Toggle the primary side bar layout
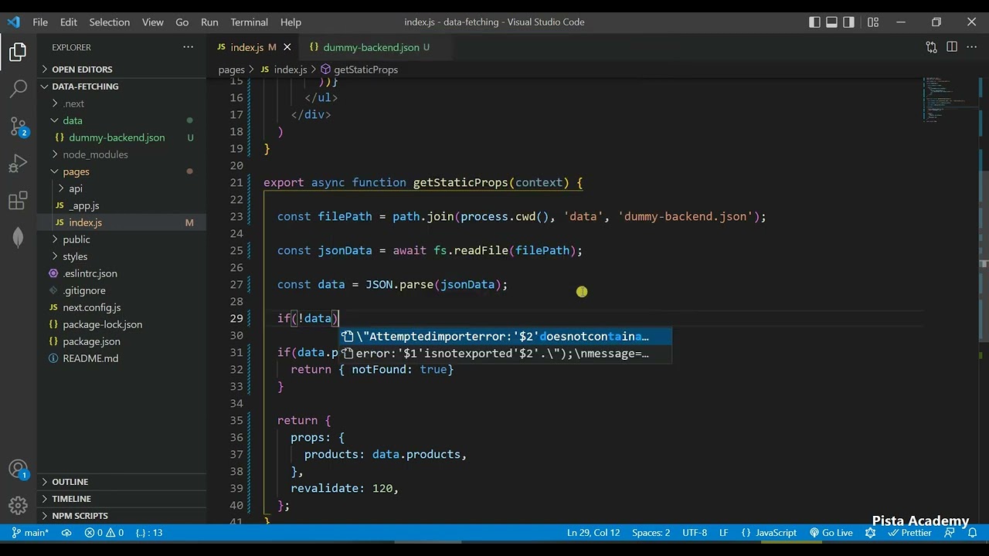 (814, 22)
